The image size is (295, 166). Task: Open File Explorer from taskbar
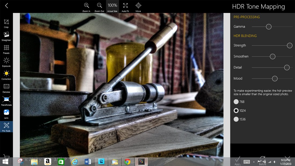pyautogui.click(x=34, y=162)
